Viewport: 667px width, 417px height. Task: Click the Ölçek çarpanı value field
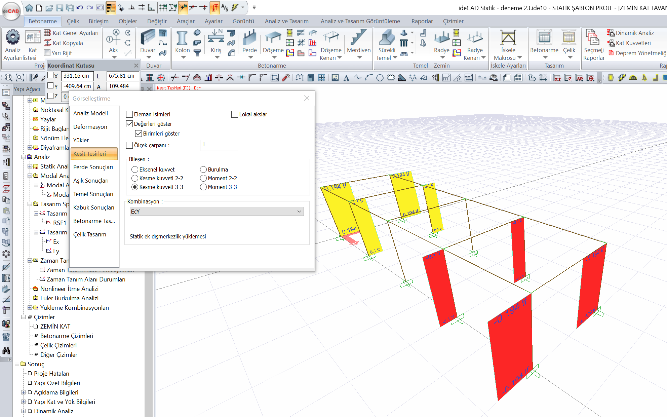219,145
